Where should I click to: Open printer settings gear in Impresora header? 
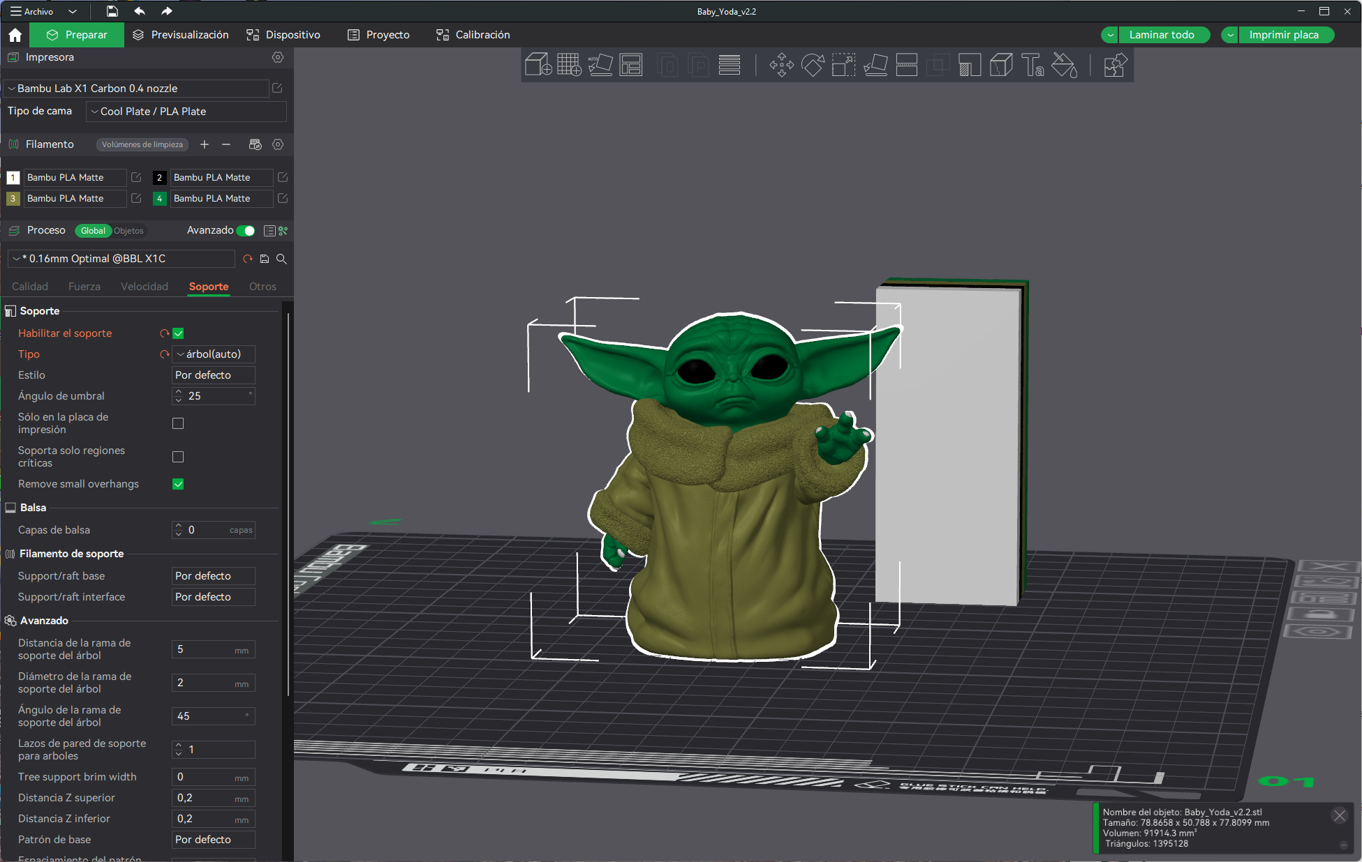coord(278,57)
